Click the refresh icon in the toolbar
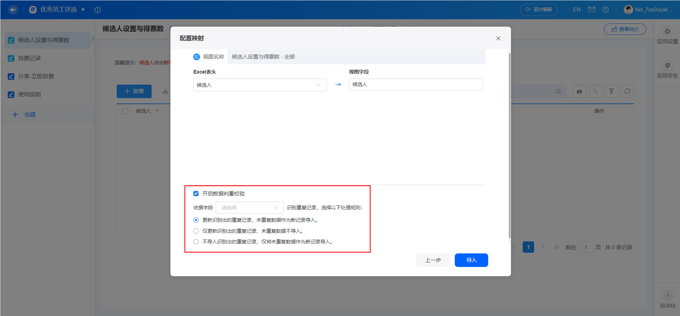The height and width of the screenshot is (316, 680). click(x=627, y=91)
